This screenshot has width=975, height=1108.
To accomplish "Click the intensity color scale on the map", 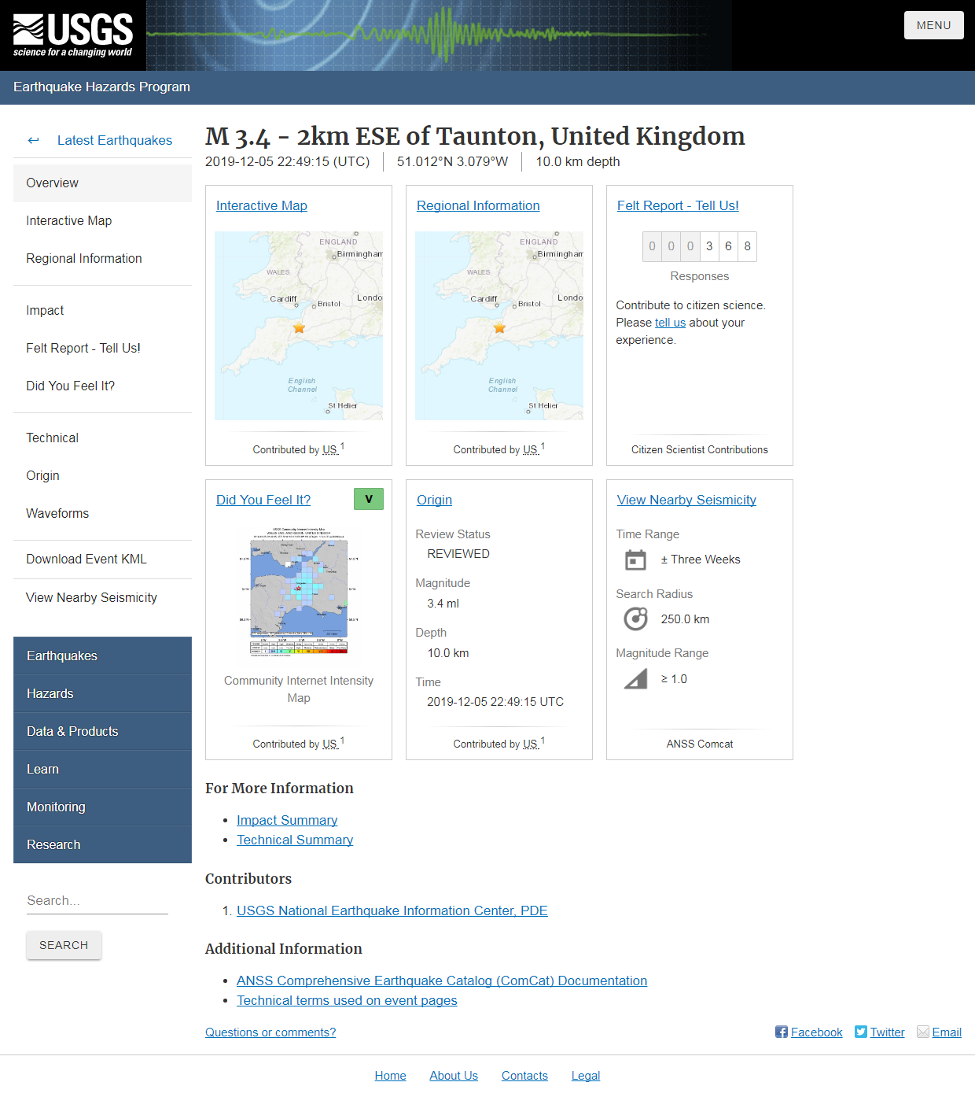I will pos(297,650).
